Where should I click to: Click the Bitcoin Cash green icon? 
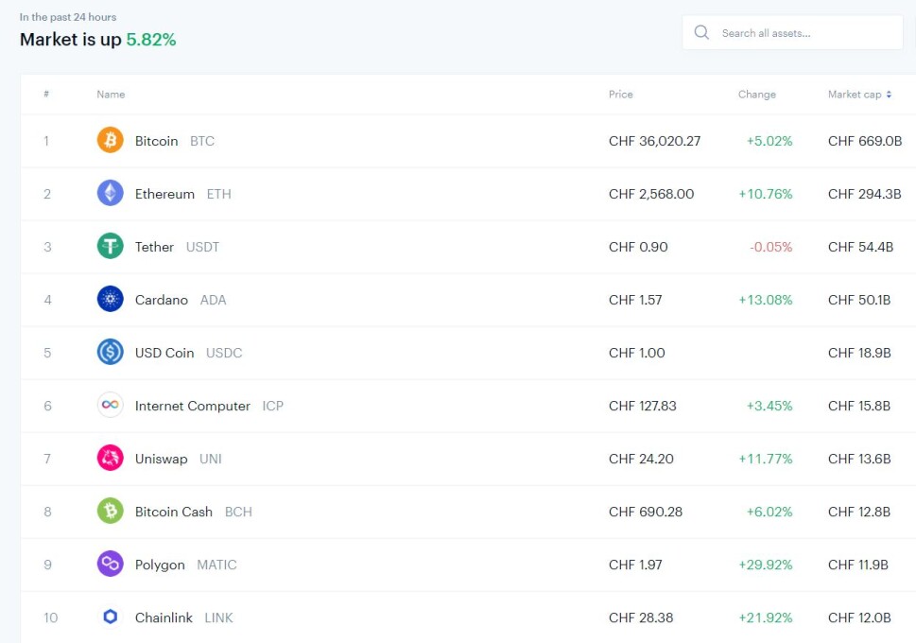110,511
